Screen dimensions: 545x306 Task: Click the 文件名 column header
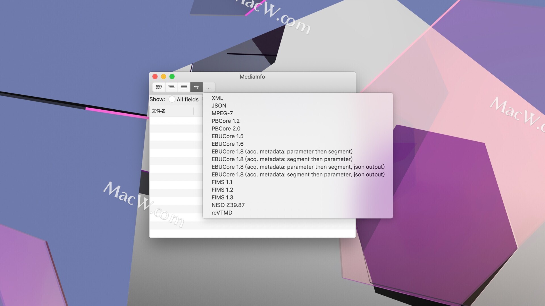coord(171,111)
